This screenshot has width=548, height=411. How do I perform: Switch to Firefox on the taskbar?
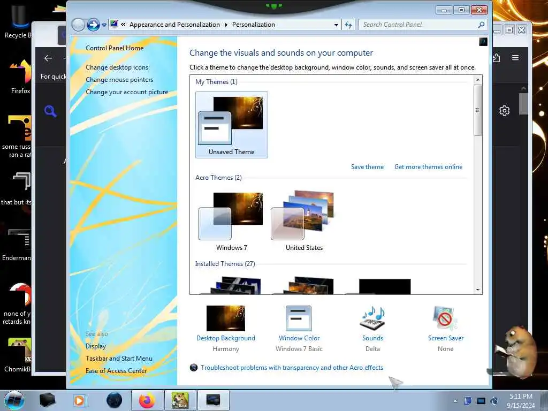point(147,400)
